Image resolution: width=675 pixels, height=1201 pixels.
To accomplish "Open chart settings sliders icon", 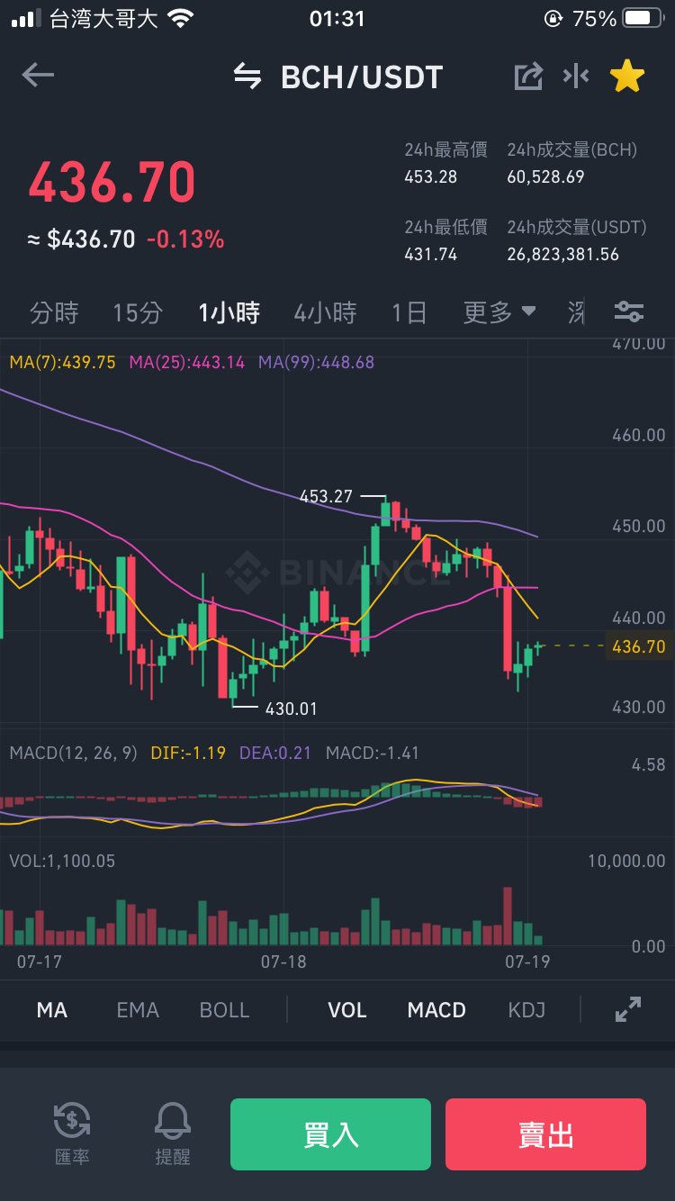I will coord(629,312).
